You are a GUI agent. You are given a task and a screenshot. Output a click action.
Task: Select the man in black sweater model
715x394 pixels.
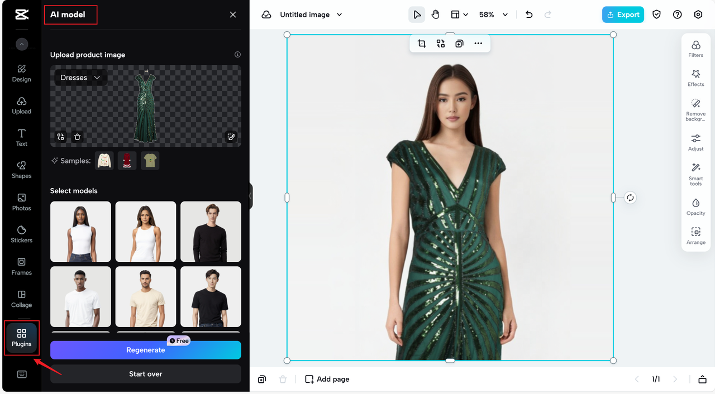coord(211,232)
